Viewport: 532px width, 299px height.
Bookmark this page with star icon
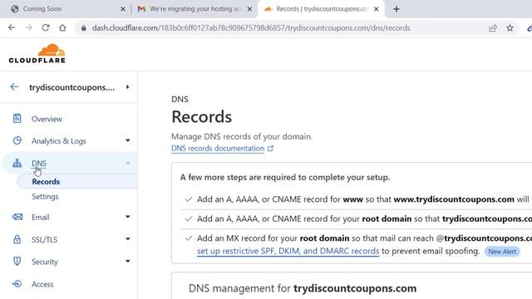510,28
